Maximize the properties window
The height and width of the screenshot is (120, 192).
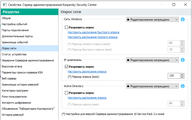coord(174,5)
